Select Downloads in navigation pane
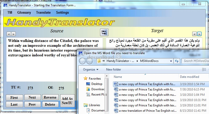209x114 pixels. (x=95, y=89)
